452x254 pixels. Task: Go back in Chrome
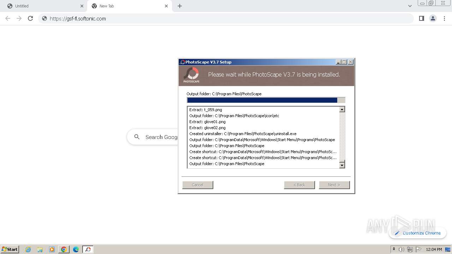click(x=8, y=18)
